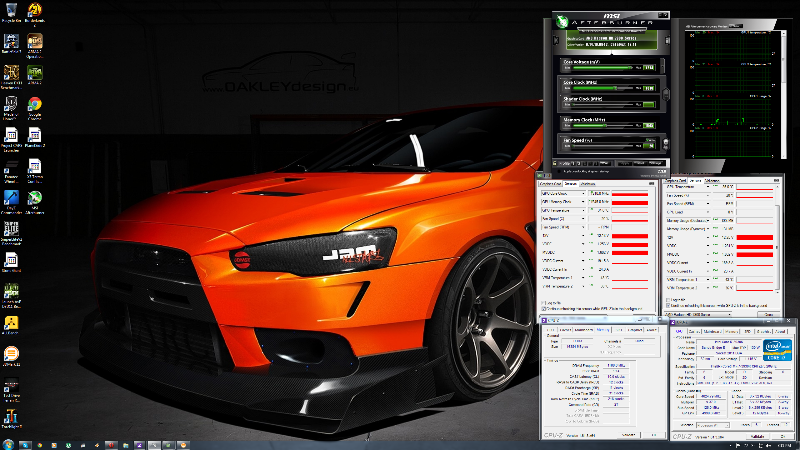Open the Recycle Bin
The height and width of the screenshot is (450, 800).
click(12, 12)
